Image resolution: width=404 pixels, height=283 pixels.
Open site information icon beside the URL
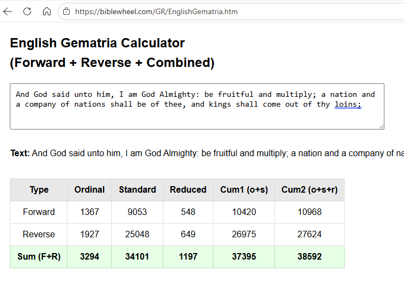[x=66, y=11]
